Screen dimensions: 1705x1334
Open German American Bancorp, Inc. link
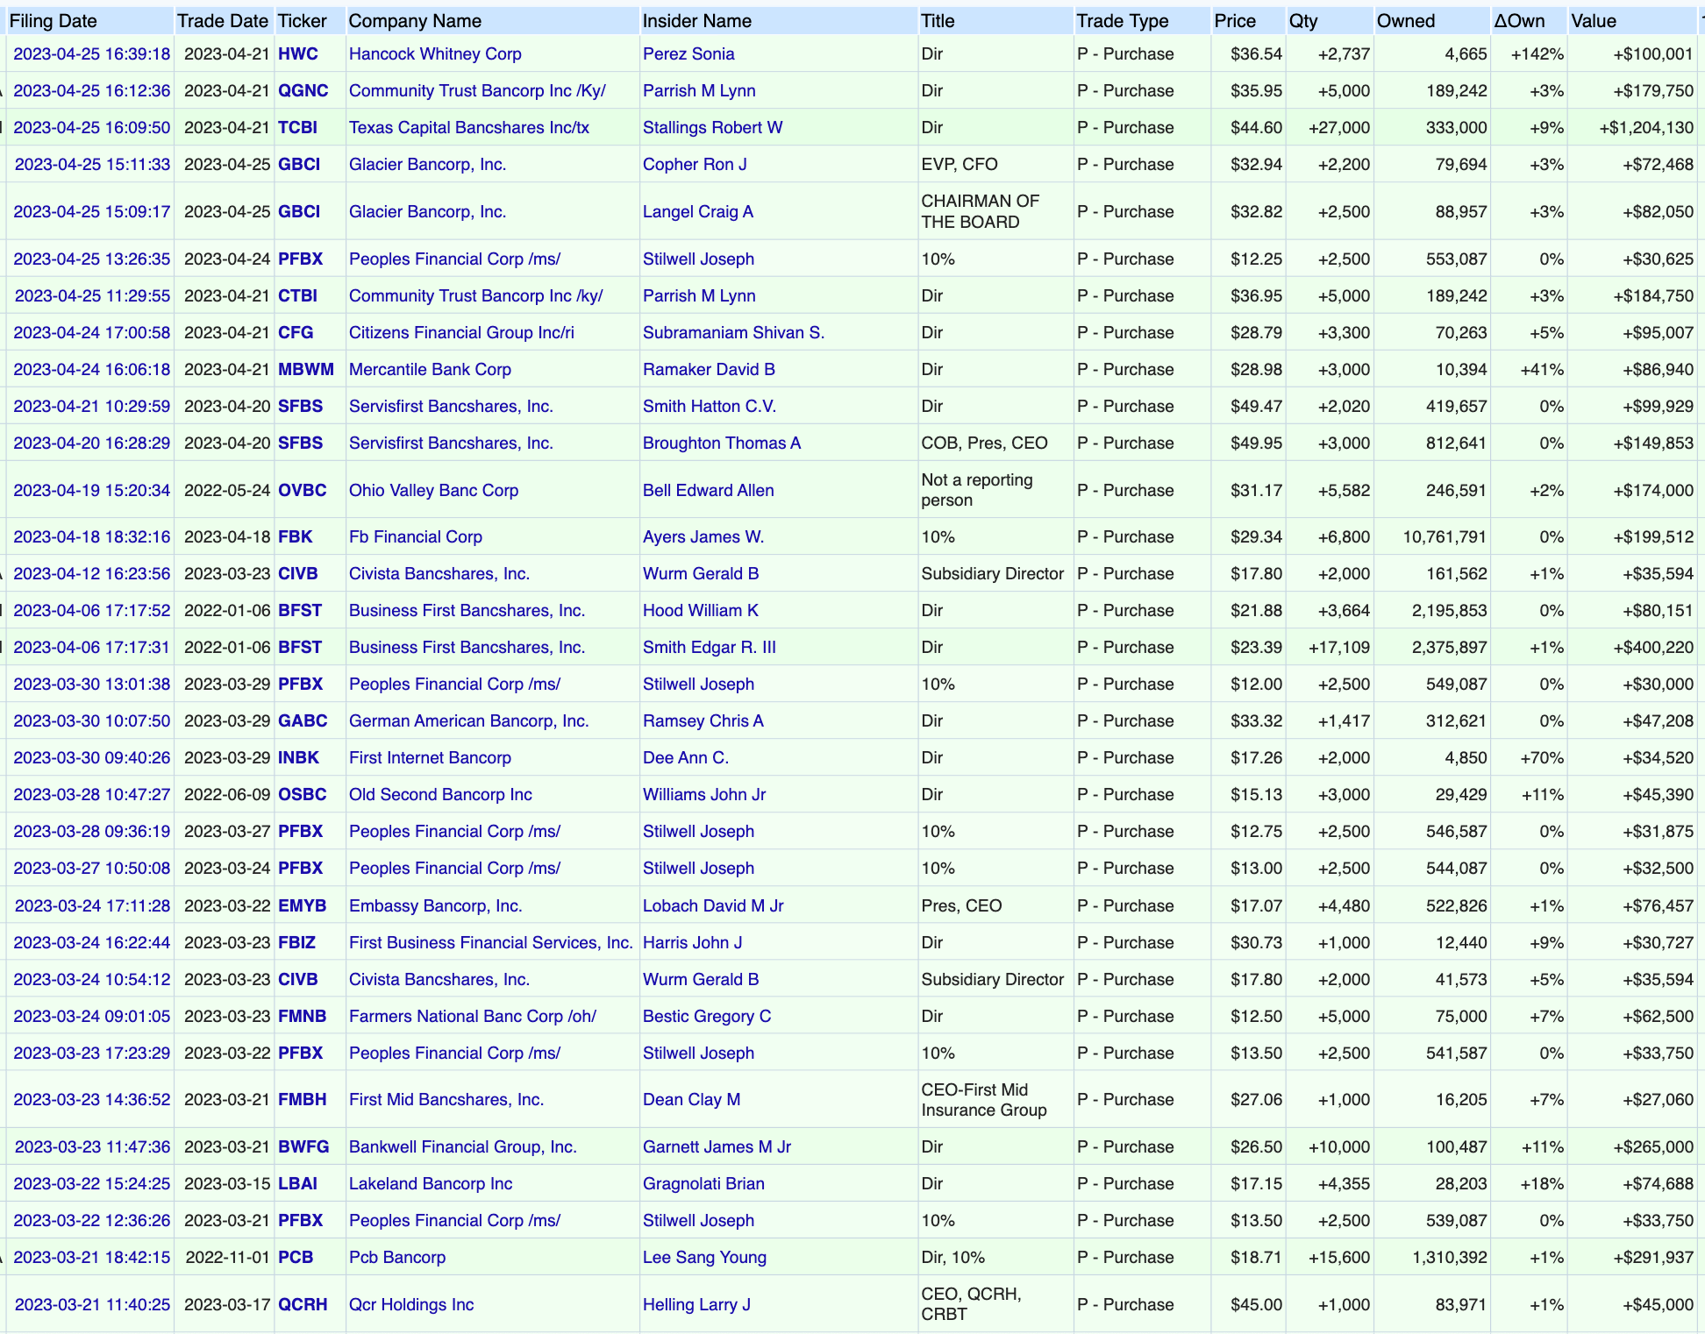click(x=469, y=721)
